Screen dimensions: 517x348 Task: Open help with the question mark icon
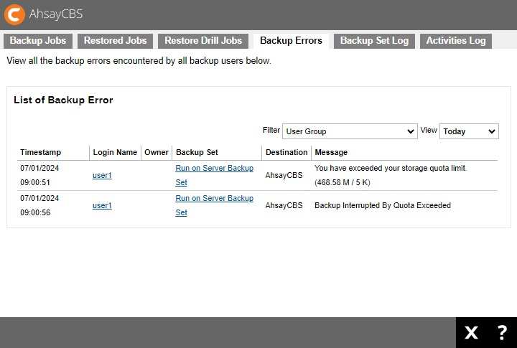coord(502,332)
